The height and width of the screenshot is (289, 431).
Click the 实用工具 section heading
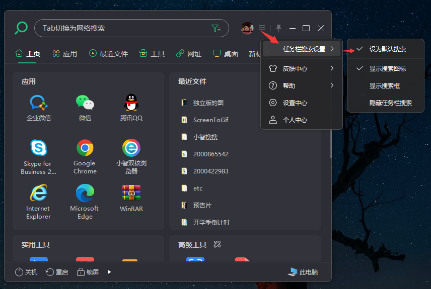coord(36,245)
